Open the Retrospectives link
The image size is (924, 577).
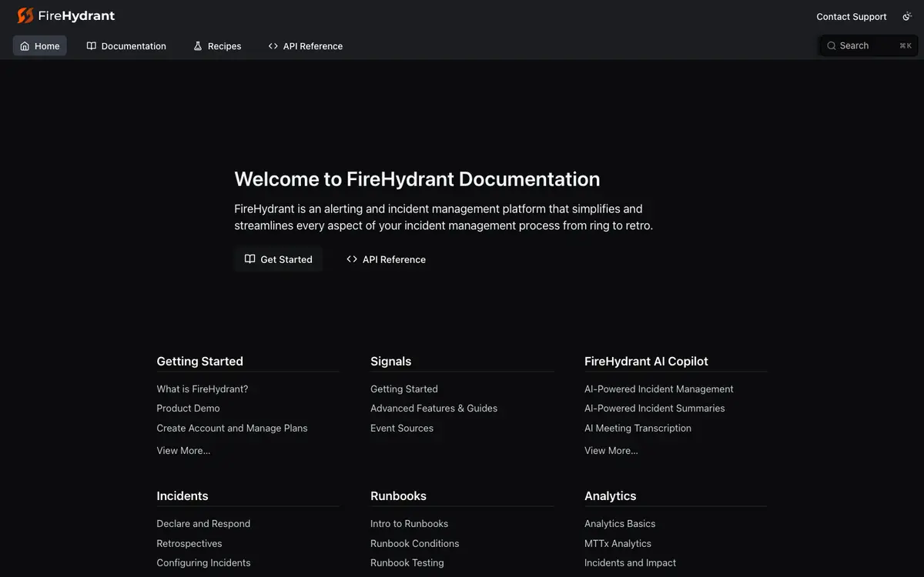(x=189, y=544)
